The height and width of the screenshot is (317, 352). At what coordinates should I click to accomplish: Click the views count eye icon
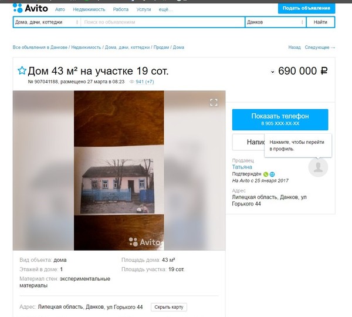pyautogui.click(x=132, y=82)
